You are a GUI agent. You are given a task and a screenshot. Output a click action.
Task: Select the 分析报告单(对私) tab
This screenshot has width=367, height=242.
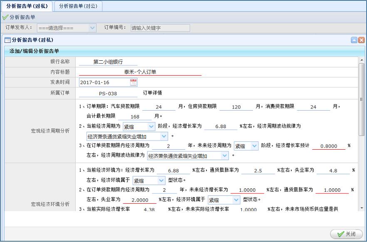tap(27, 6)
